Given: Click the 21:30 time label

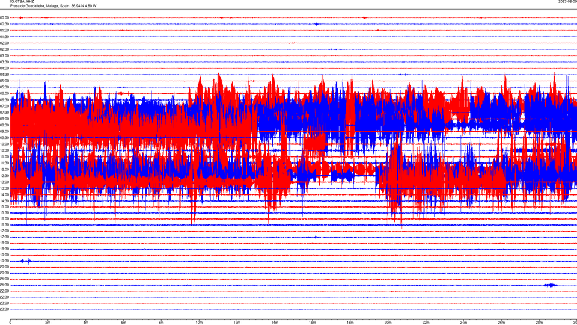Looking at the screenshot, I should point(4,285).
